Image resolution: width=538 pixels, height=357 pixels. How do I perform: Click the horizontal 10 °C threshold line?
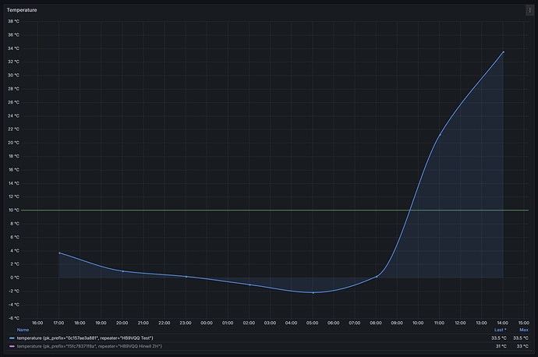point(234,210)
